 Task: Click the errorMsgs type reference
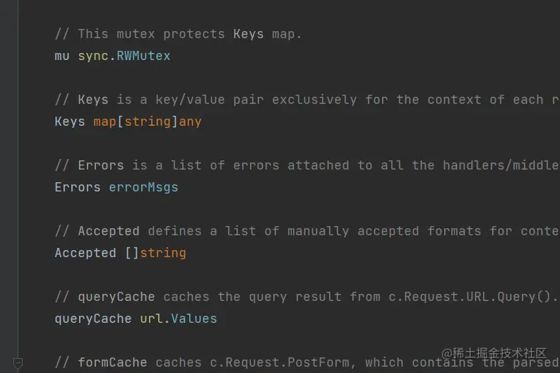click(143, 187)
